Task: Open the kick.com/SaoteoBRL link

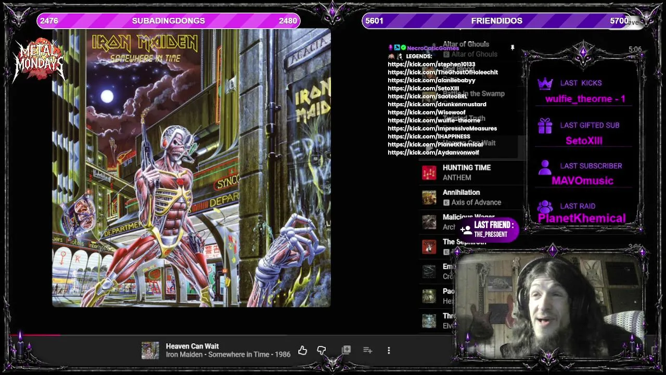Action: tap(427, 96)
